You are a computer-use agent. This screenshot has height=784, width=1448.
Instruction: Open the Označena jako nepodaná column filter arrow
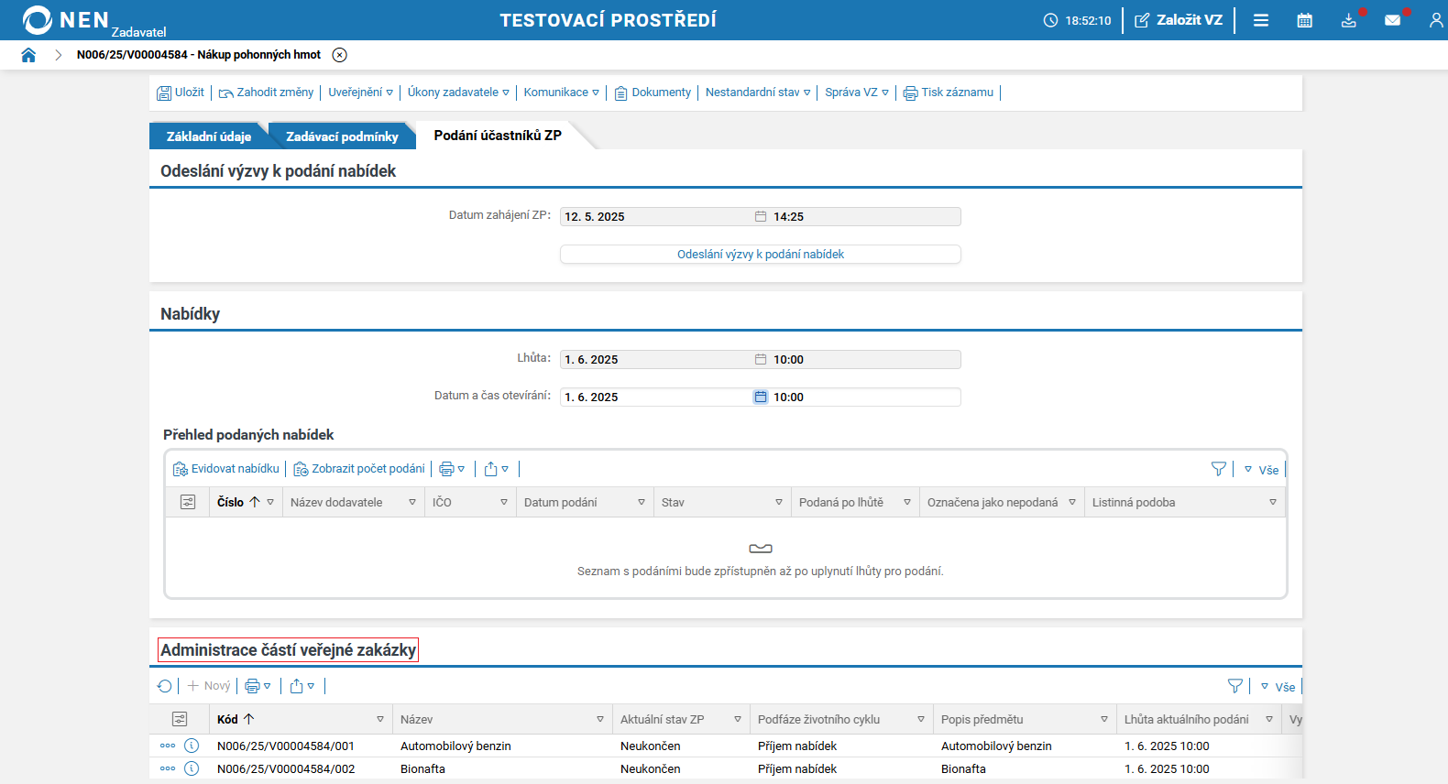tap(1072, 503)
